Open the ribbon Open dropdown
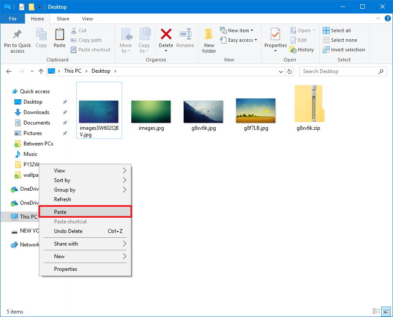Viewport: 393px width, 317px height. coord(303,30)
